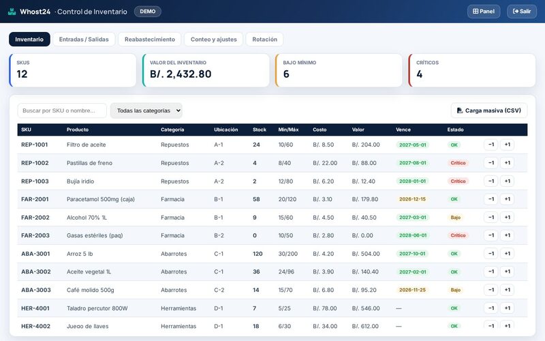Open the Conteo y ajustes tab
This screenshot has width=545, height=341.
click(x=213, y=40)
